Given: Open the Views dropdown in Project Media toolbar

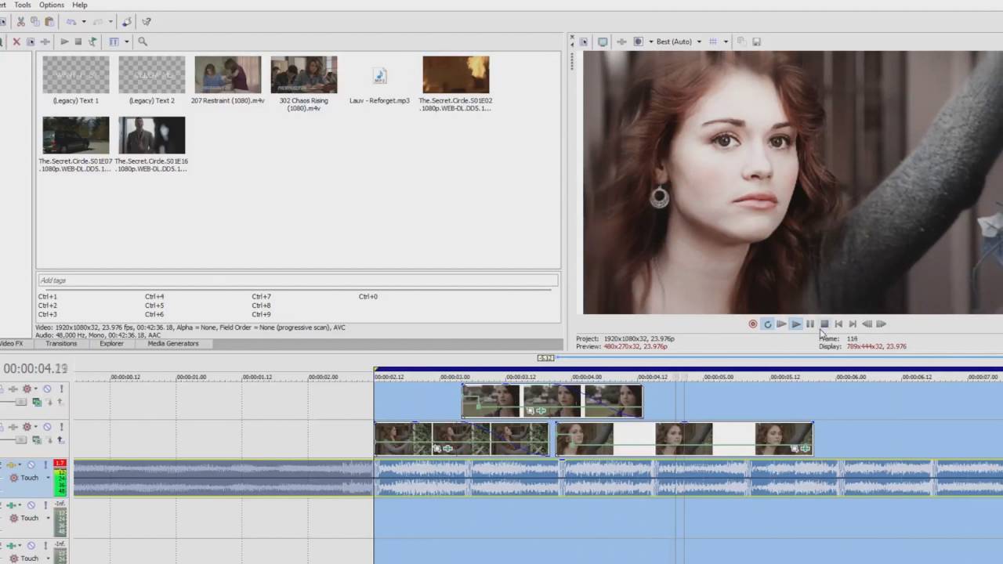Looking at the screenshot, I should point(127,42).
